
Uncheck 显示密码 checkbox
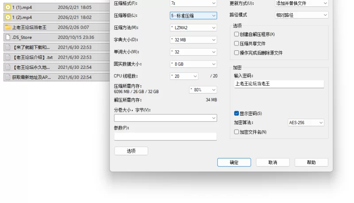coord(236,113)
